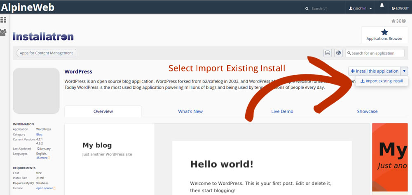412x195 pixels.
Task: Click the REQUIREMENTS section heading
Action: (x=24, y=168)
